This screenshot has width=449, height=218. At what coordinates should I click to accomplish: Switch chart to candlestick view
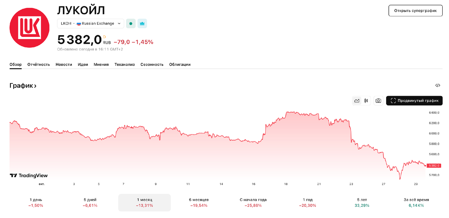(x=366, y=101)
